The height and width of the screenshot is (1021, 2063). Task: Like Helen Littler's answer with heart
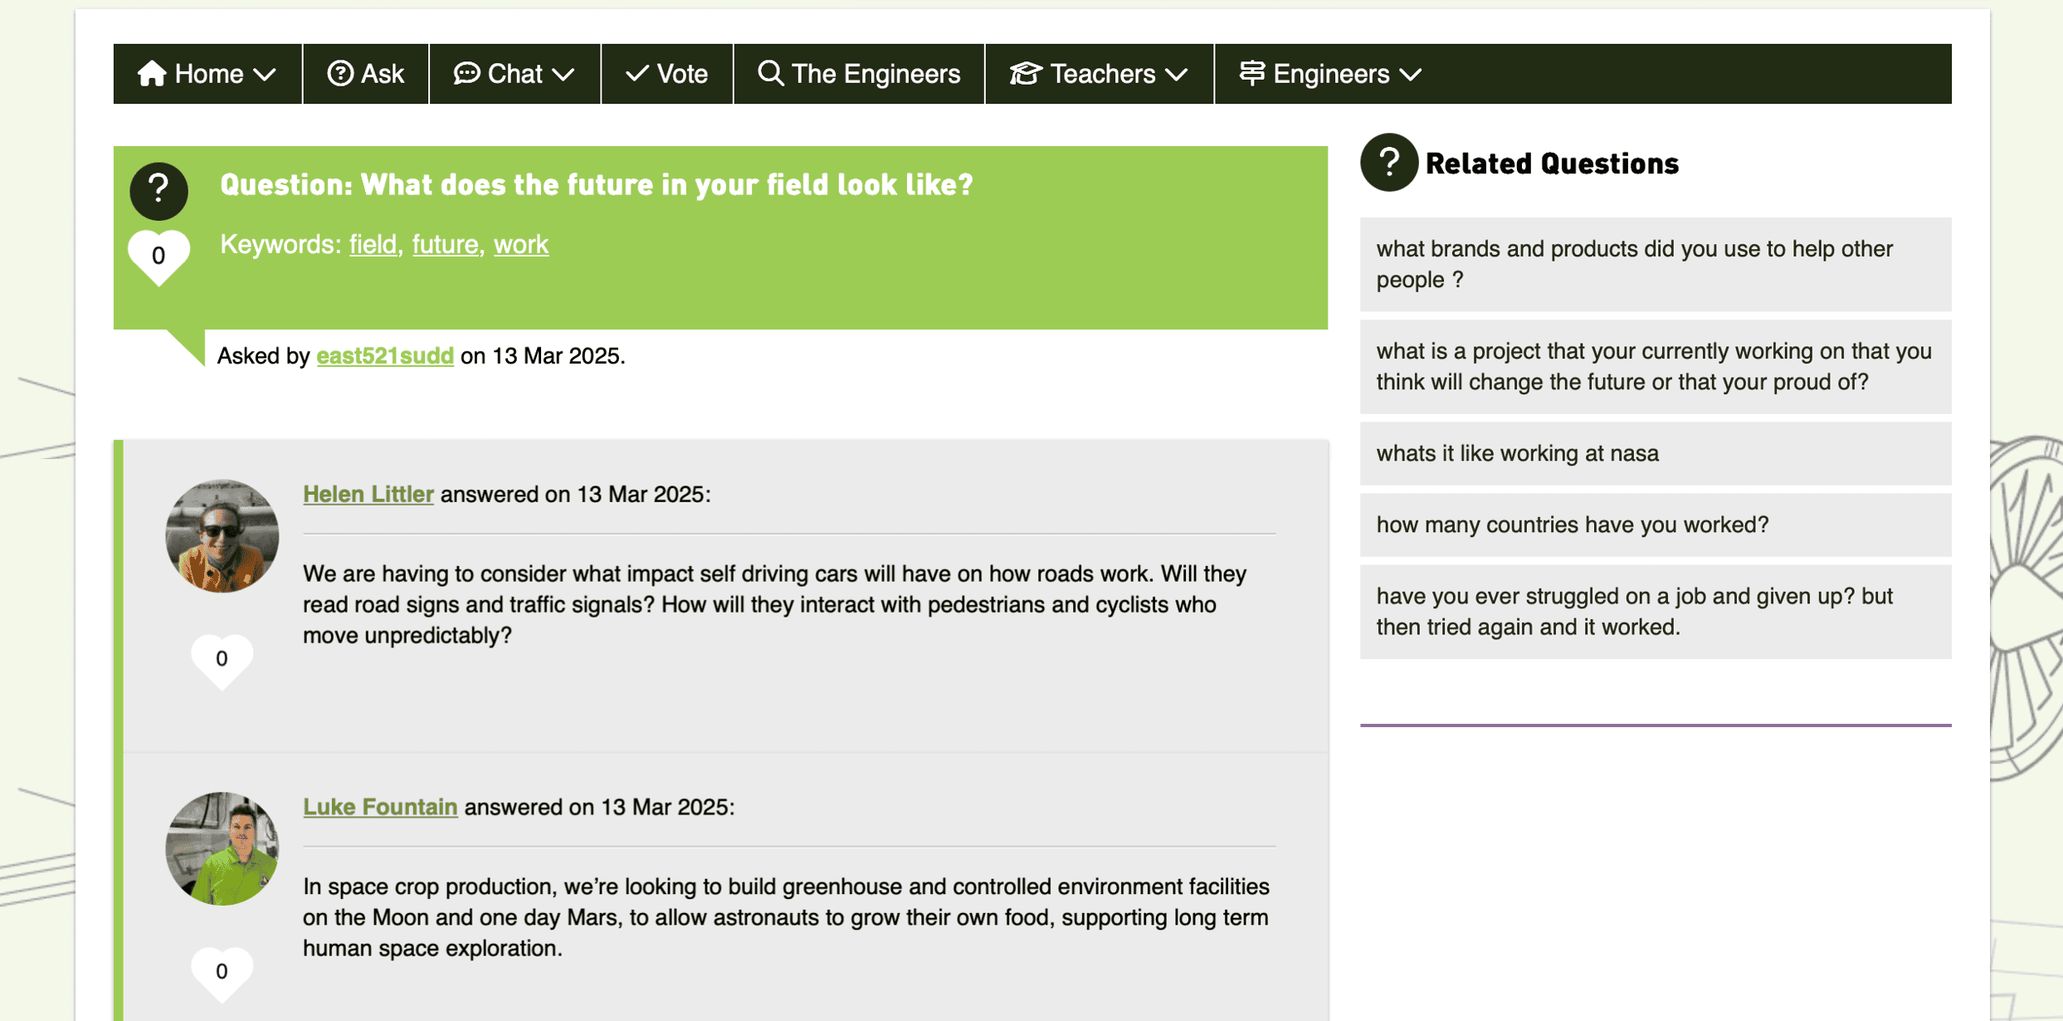pos(222,659)
